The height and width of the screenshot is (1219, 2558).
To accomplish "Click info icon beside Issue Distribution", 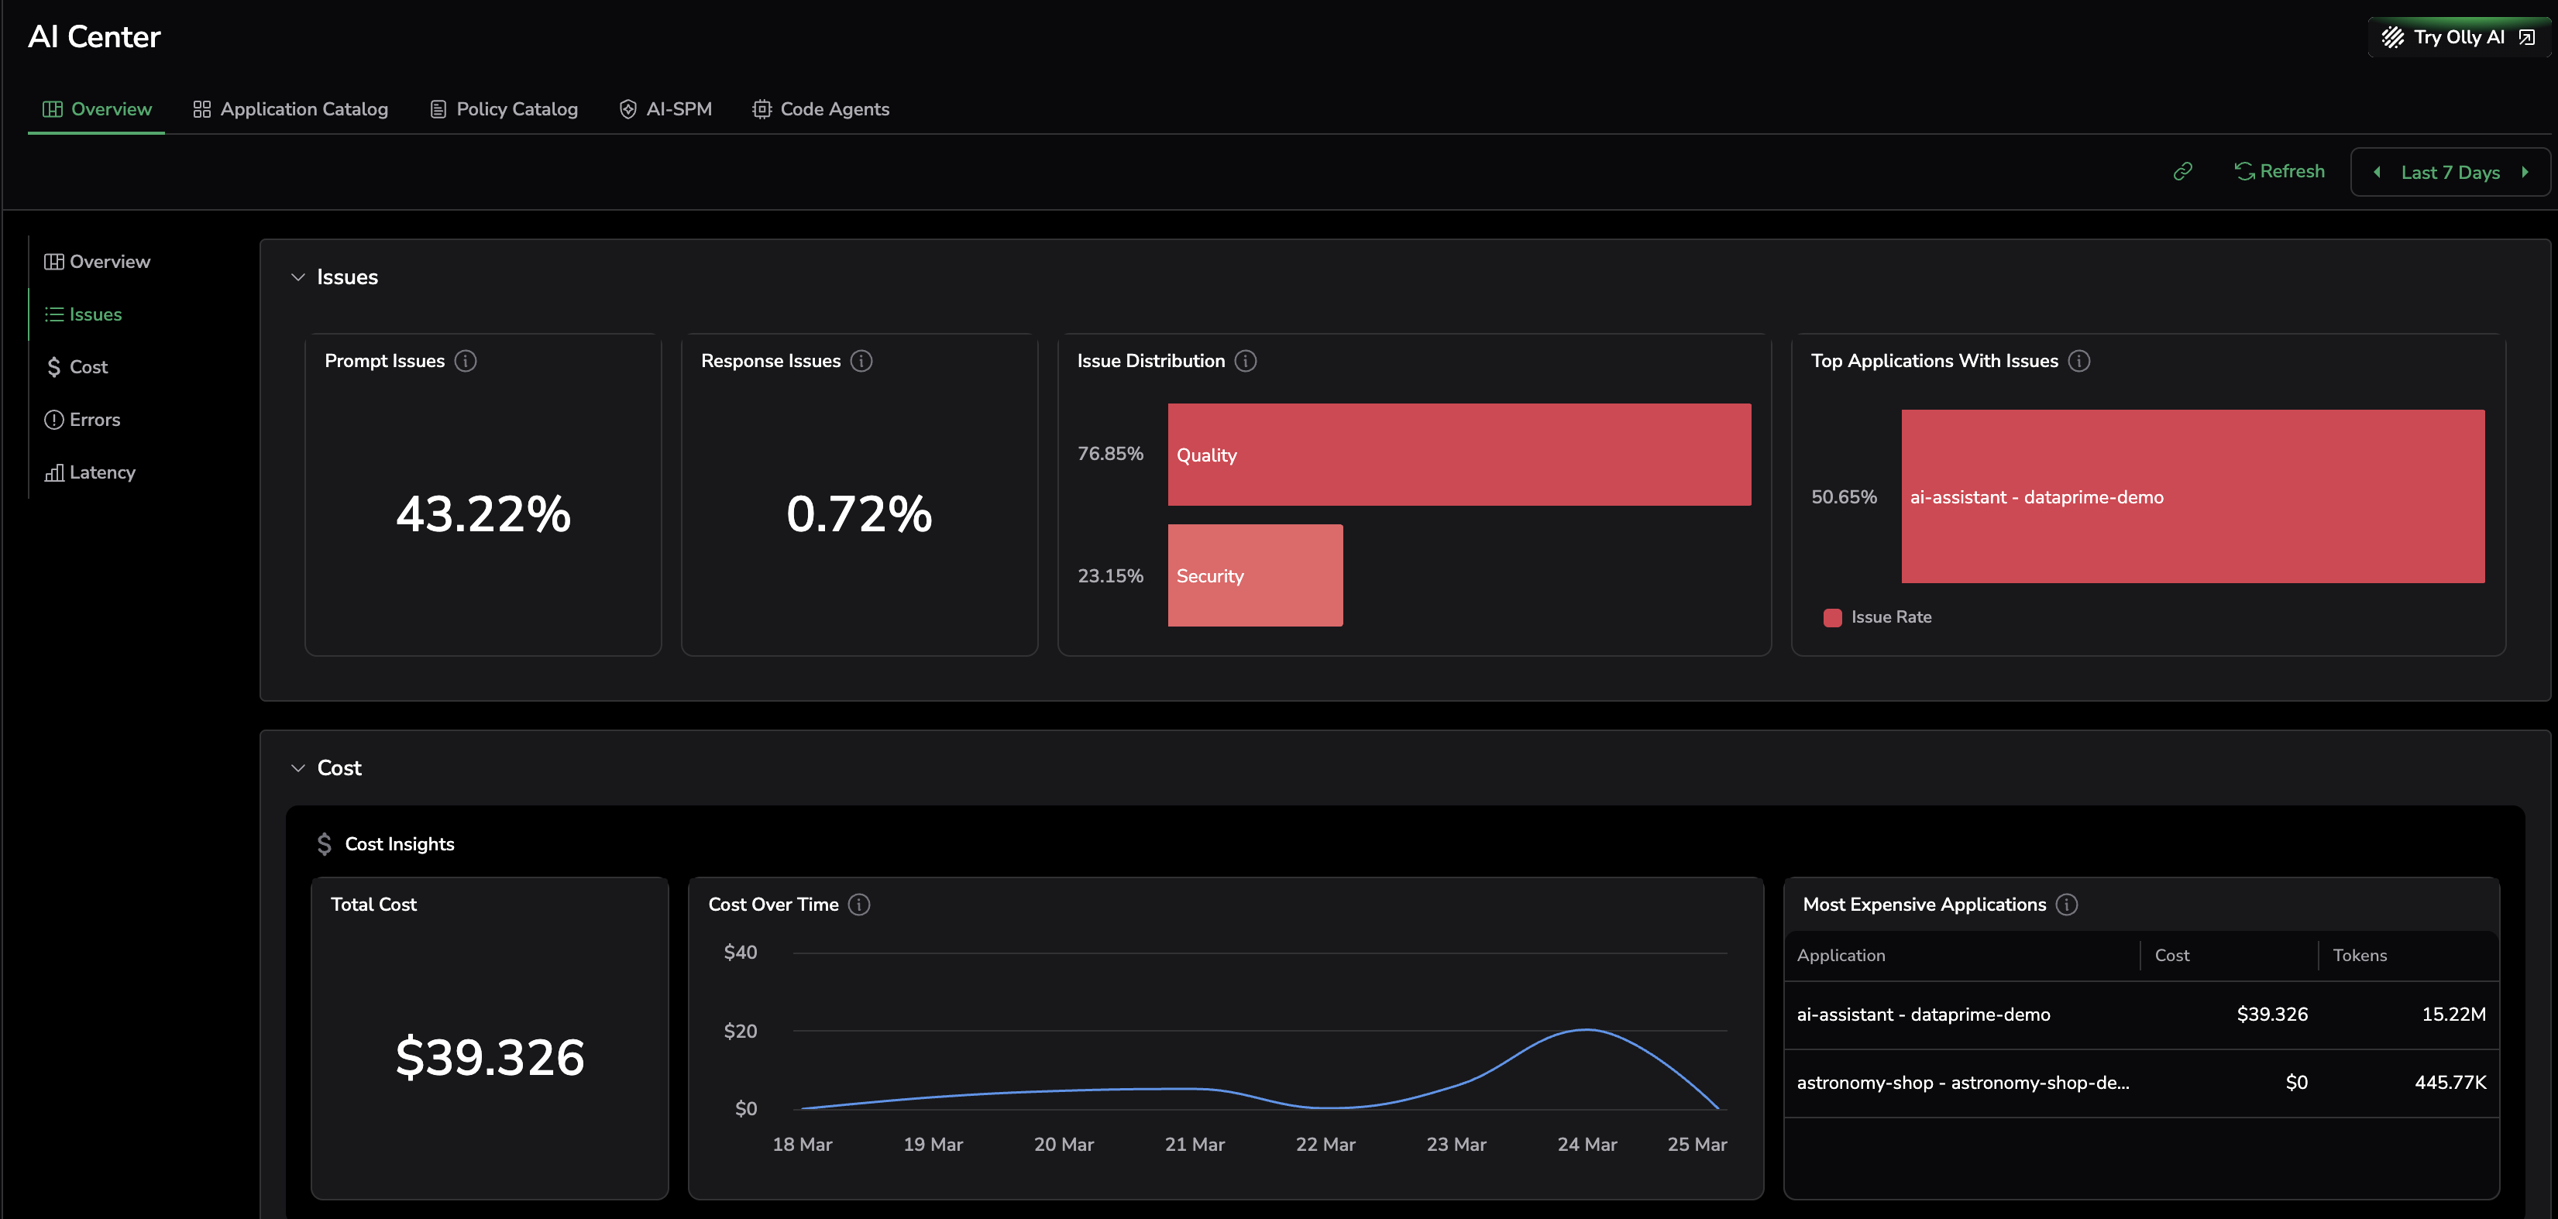I will (1245, 362).
